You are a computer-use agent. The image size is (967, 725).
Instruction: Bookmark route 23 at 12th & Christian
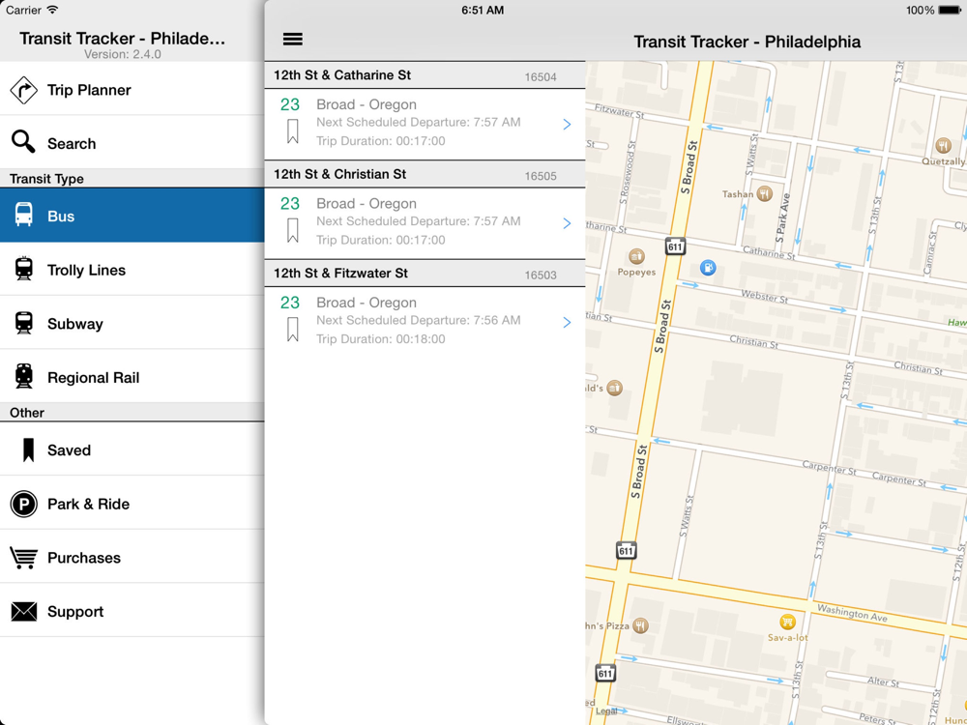[292, 230]
